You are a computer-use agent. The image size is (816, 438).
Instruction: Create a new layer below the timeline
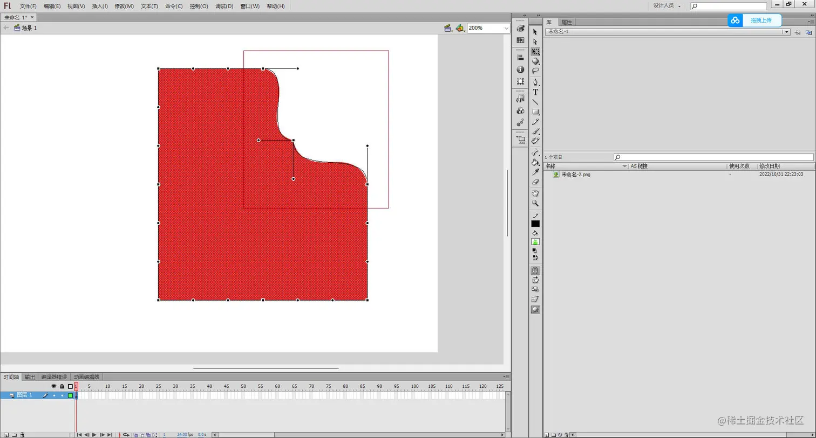6,435
